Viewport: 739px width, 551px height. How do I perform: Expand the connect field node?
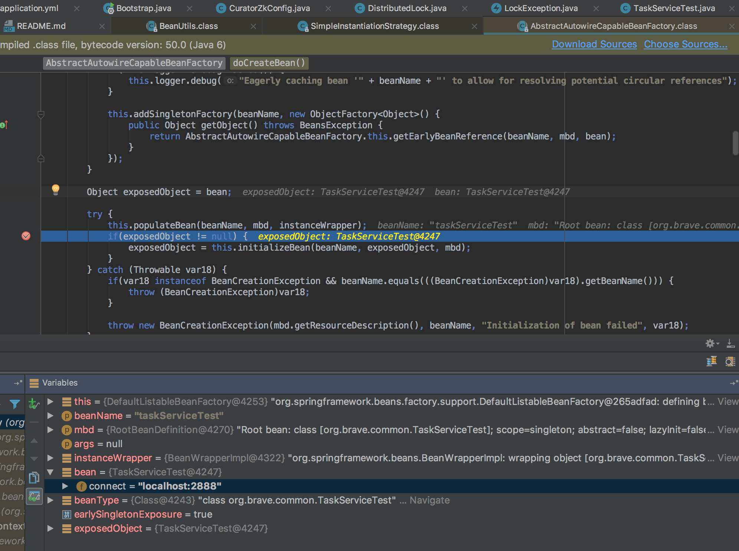point(65,486)
